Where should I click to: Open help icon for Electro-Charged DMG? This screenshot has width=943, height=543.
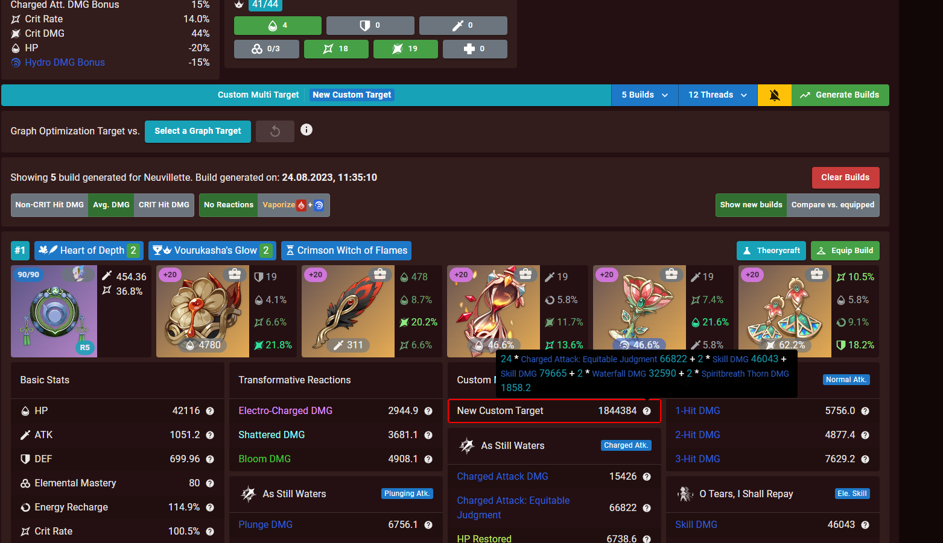pyautogui.click(x=428, y=411)
